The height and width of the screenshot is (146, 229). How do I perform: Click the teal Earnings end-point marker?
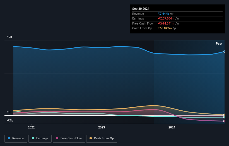(224, 117)
